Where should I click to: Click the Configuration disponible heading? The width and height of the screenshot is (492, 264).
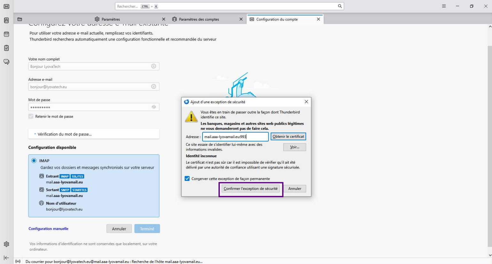tap(52, 147)
